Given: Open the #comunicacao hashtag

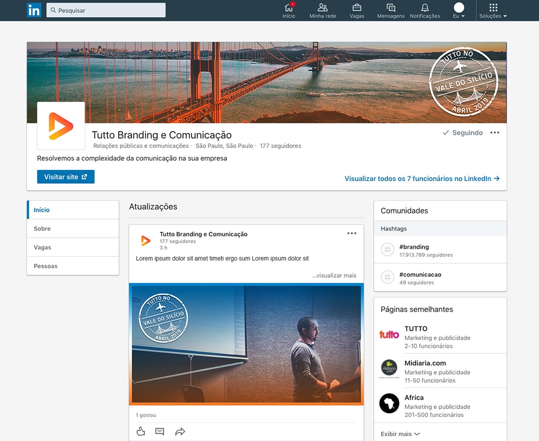Looking at the screenshot, I should [x=420, y=274].
